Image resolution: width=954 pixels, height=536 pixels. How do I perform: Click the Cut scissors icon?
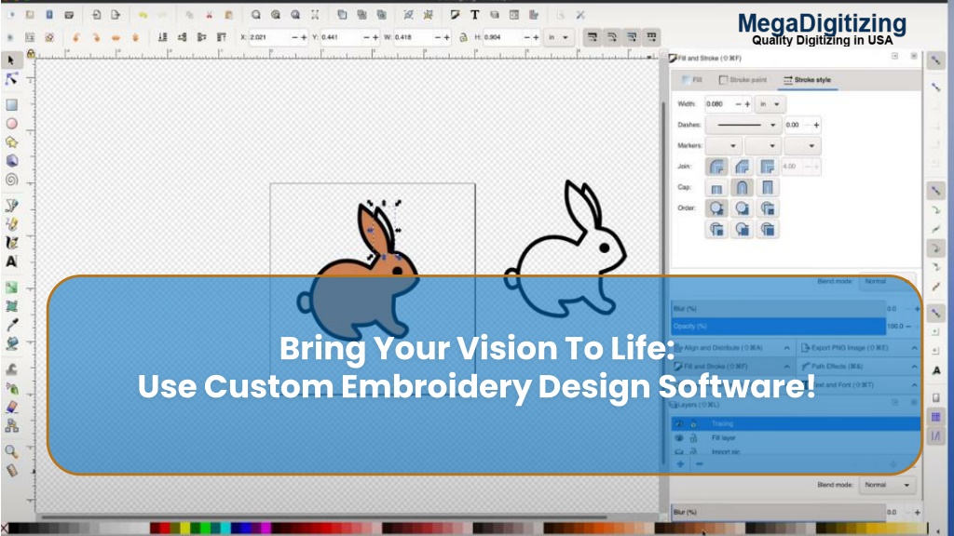(x=209, y=15)
